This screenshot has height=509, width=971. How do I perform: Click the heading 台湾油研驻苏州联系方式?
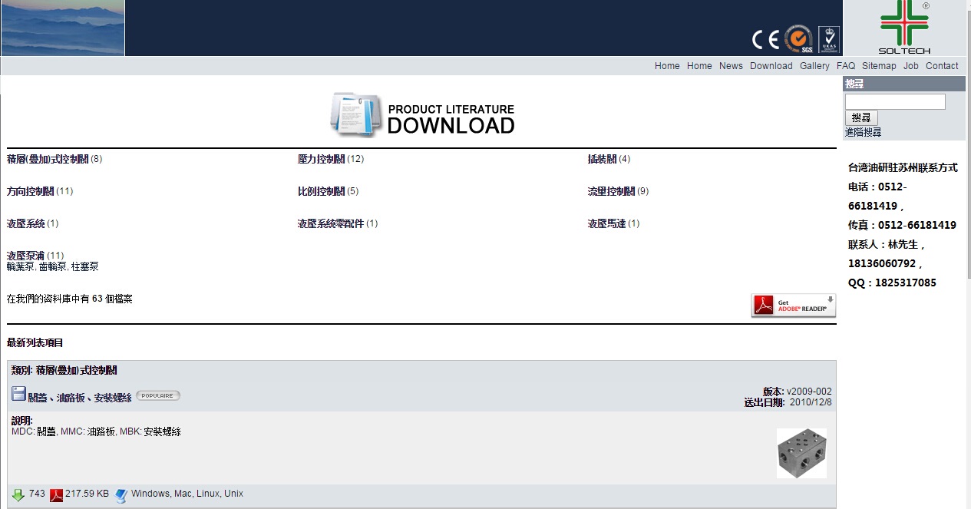(x=903, y=167)
